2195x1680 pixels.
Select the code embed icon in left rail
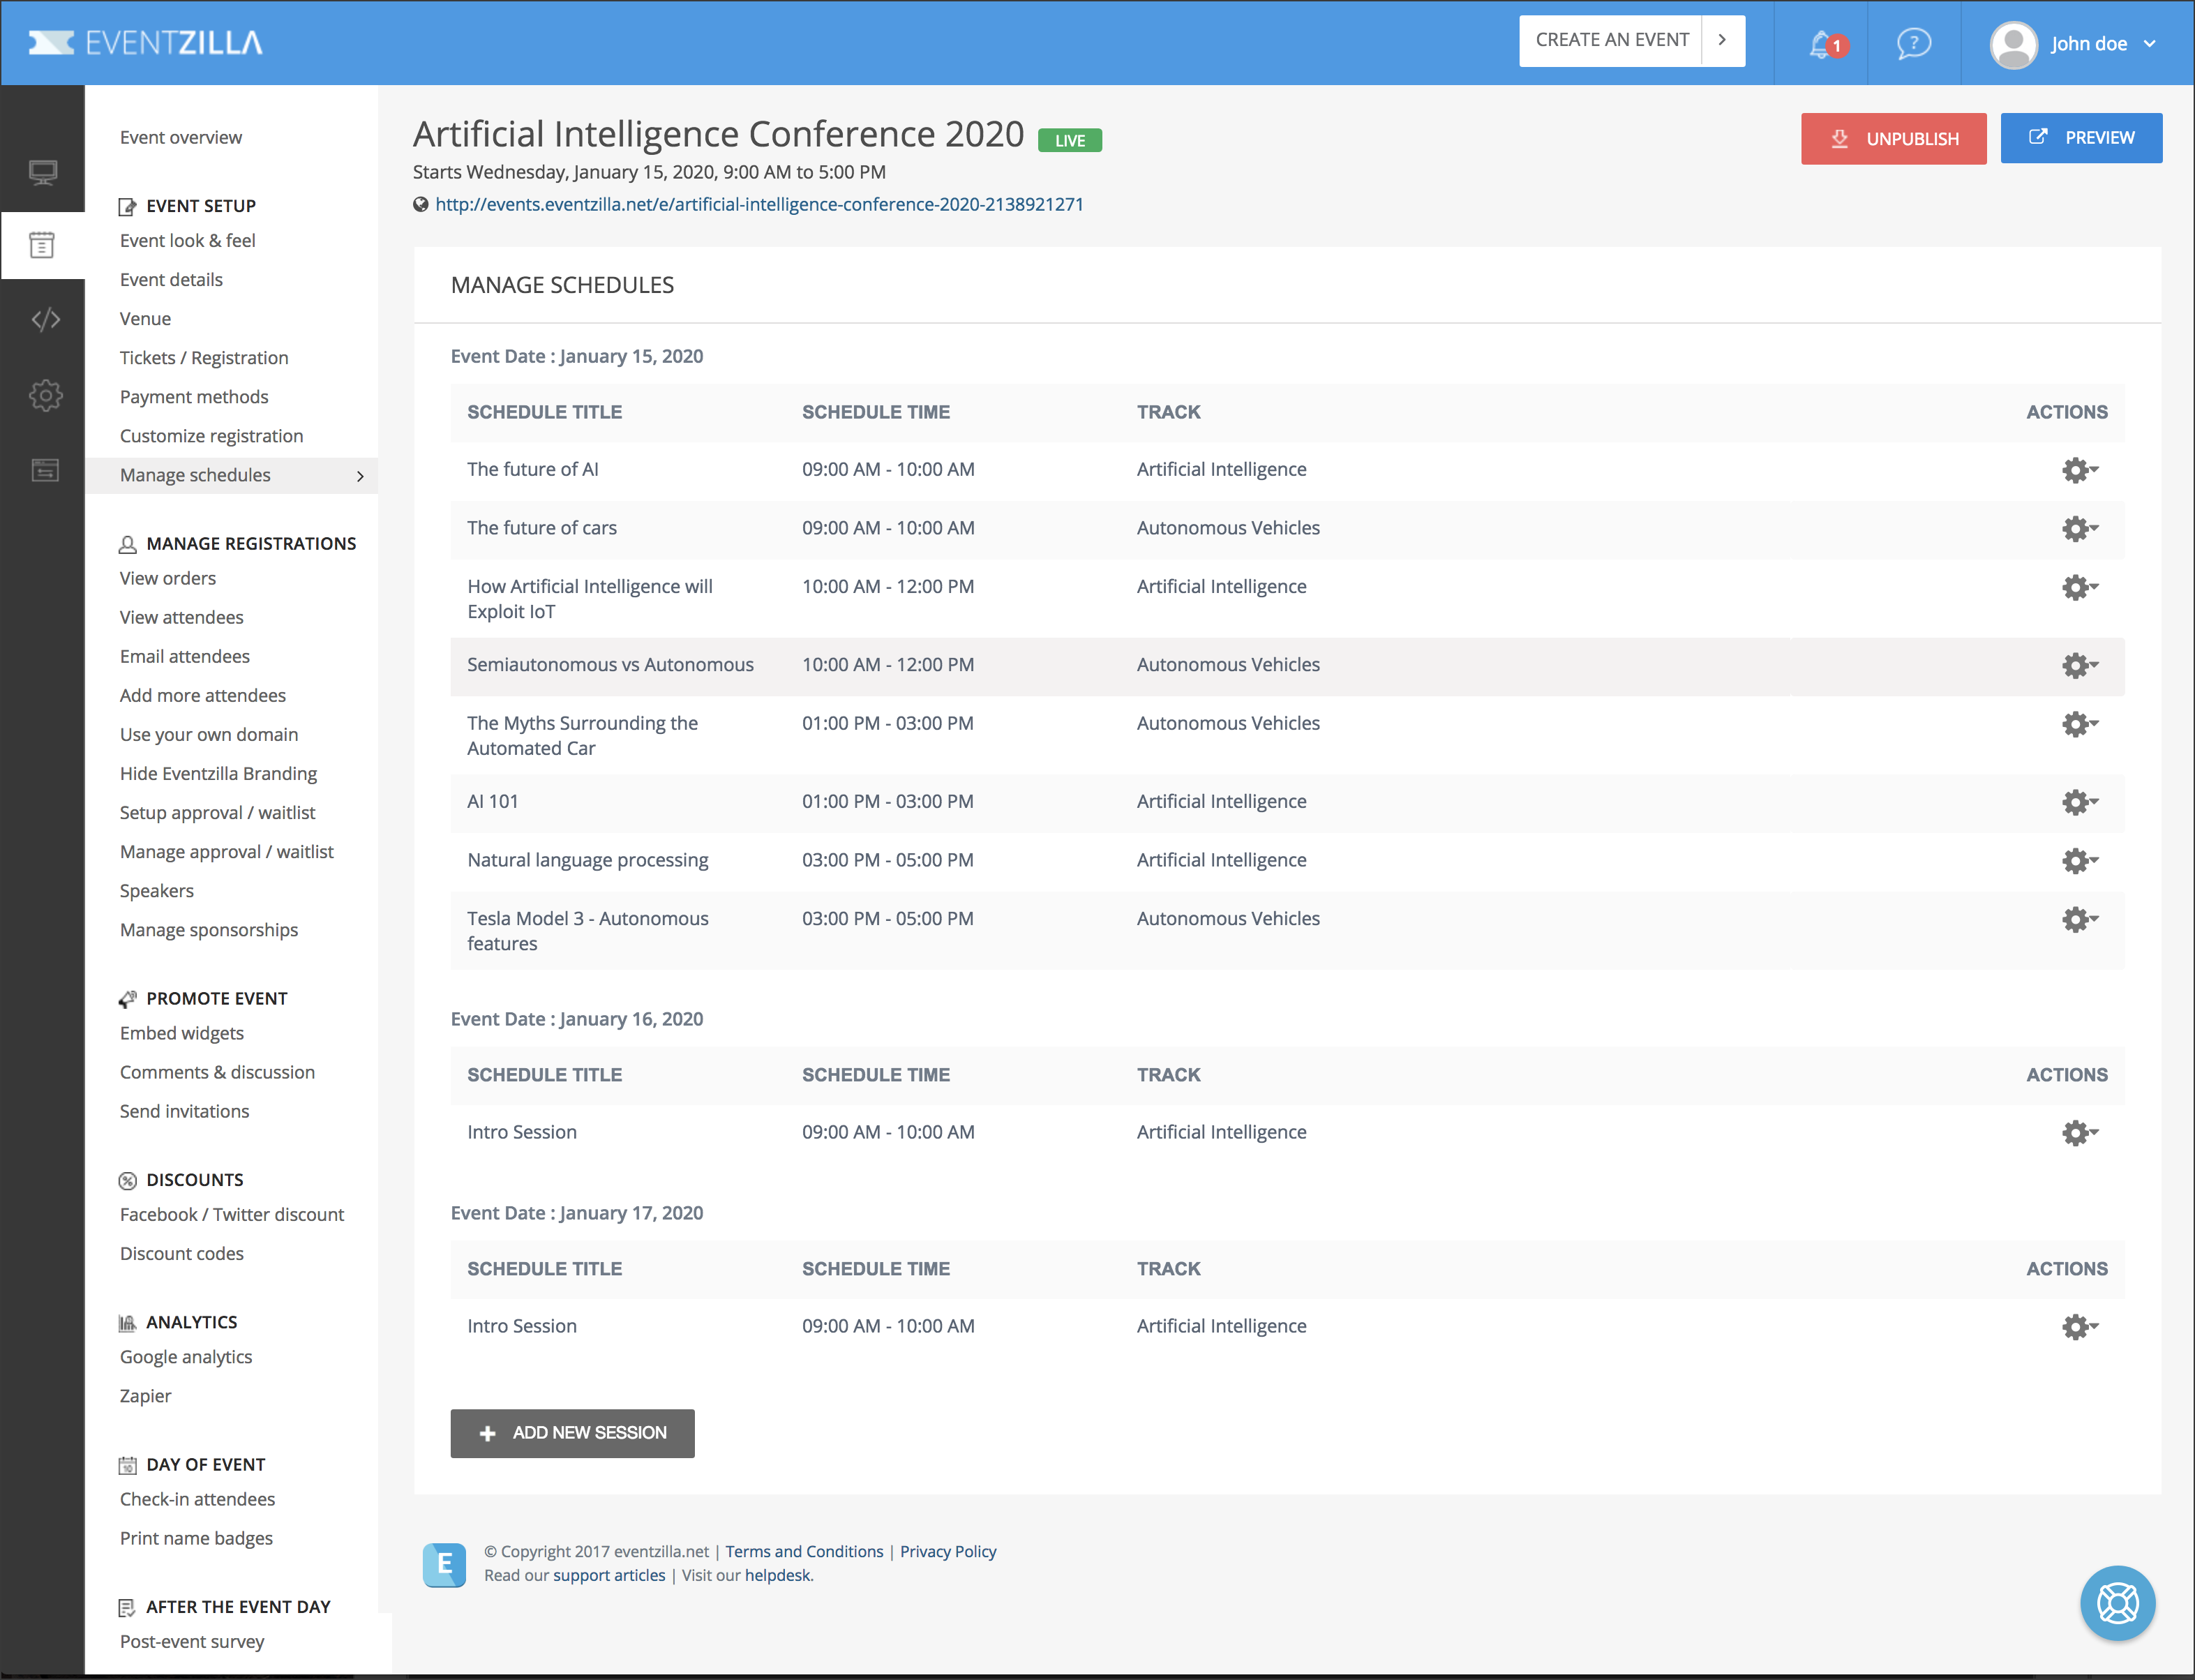tap(45, 319)
